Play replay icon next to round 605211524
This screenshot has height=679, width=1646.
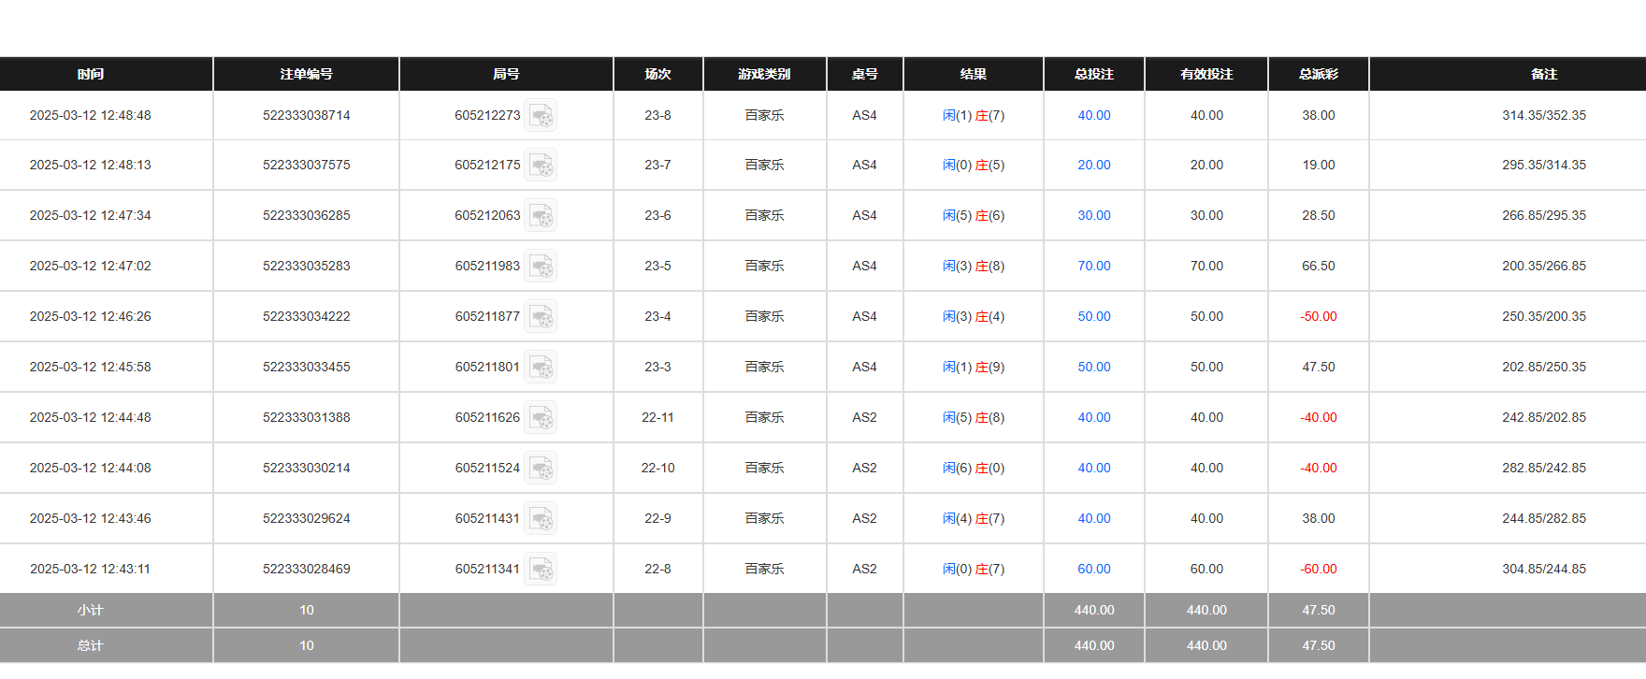tap(541, 469)
